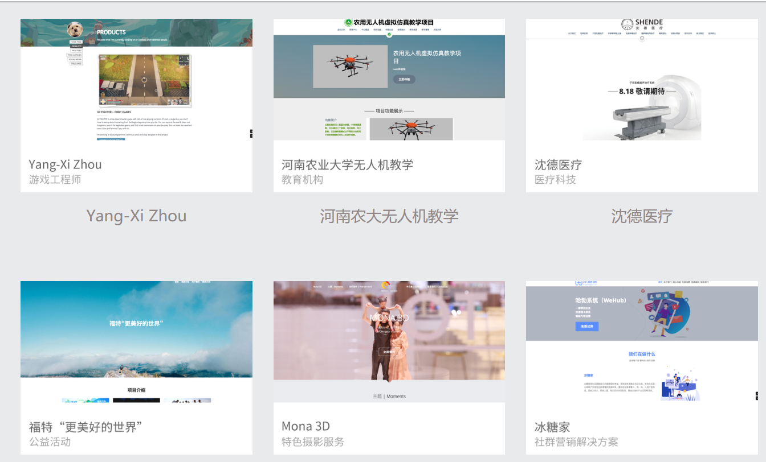766x462 pixels.
Task: Open the HOME PAGE menu entry
Action: [x=76, y=42]
